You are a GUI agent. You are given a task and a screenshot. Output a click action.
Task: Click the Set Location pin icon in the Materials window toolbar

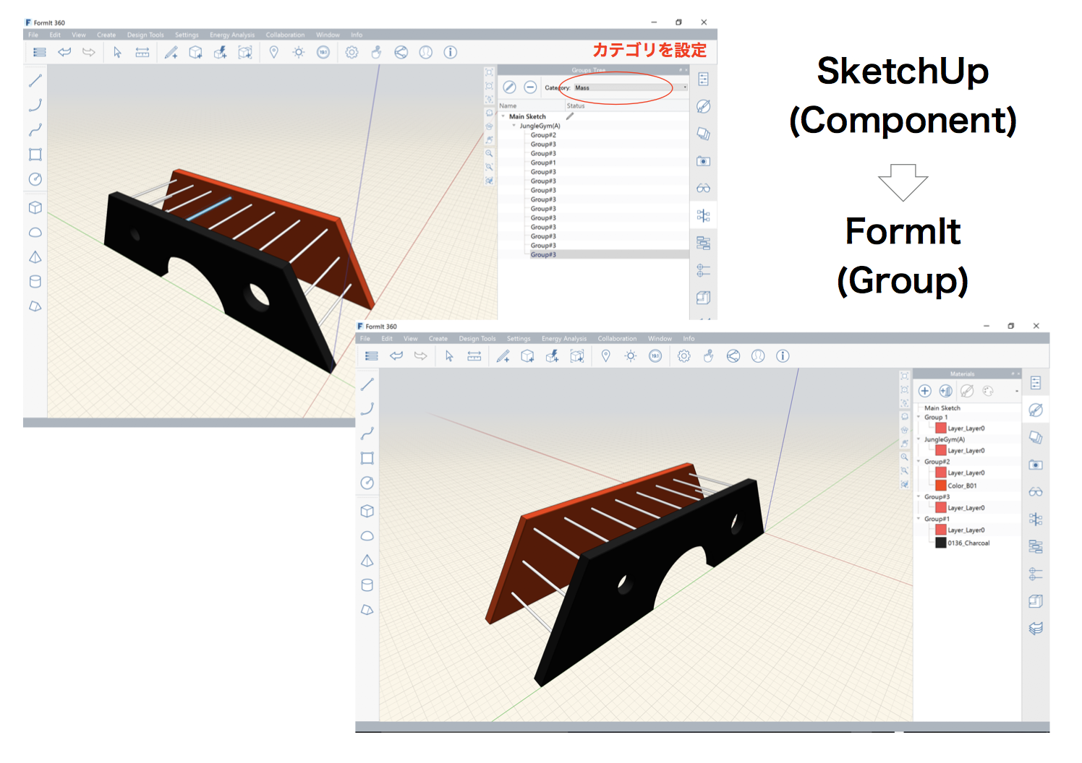(x=606, y=355)
